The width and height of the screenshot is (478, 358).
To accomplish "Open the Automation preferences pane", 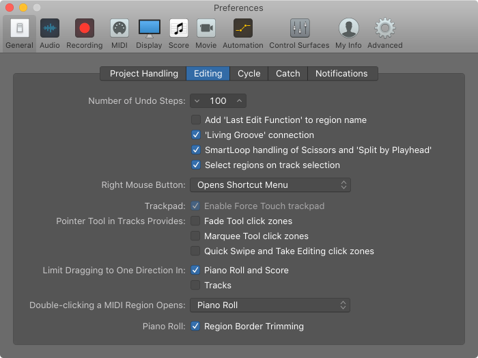I will (x=243, y=33).
